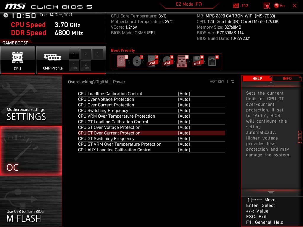Close the BIOS with the X icon
Viewport: 303px width, 227px height.
click(294, 6)
